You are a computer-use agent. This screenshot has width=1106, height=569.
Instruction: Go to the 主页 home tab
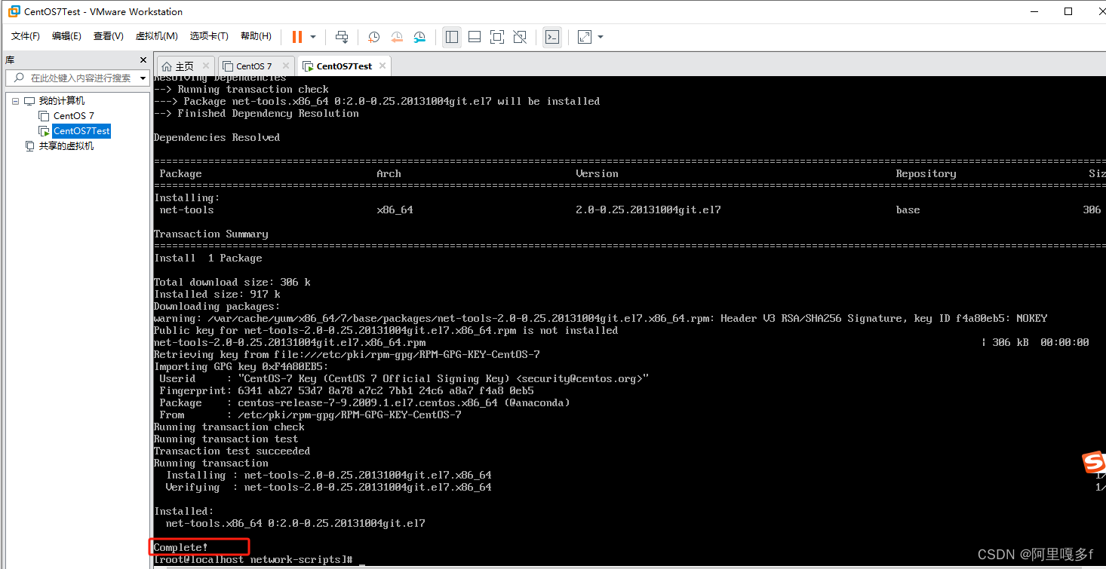[x=184, y=66]
